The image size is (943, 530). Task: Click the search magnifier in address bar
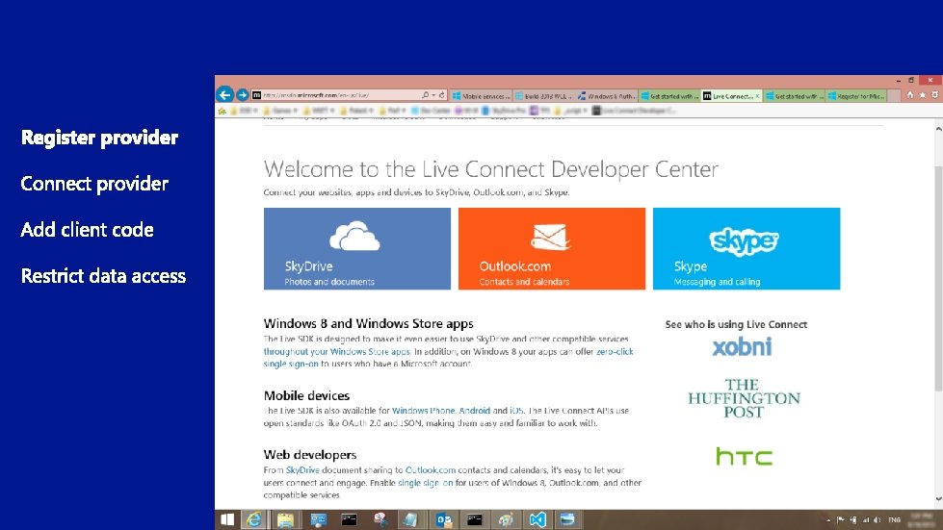click(x=425, y=95)
